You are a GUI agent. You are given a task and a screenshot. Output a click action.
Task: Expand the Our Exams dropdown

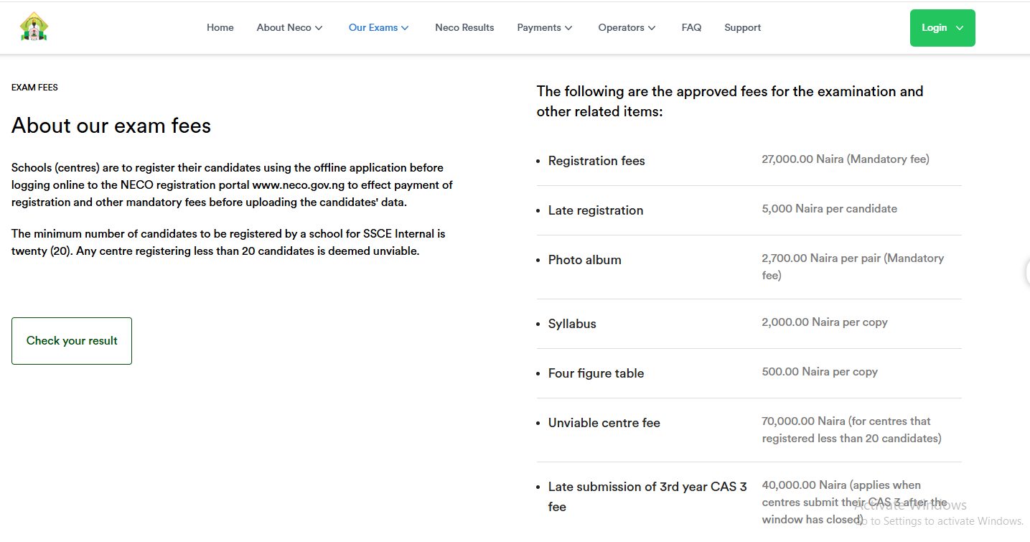tap(378, 27)
